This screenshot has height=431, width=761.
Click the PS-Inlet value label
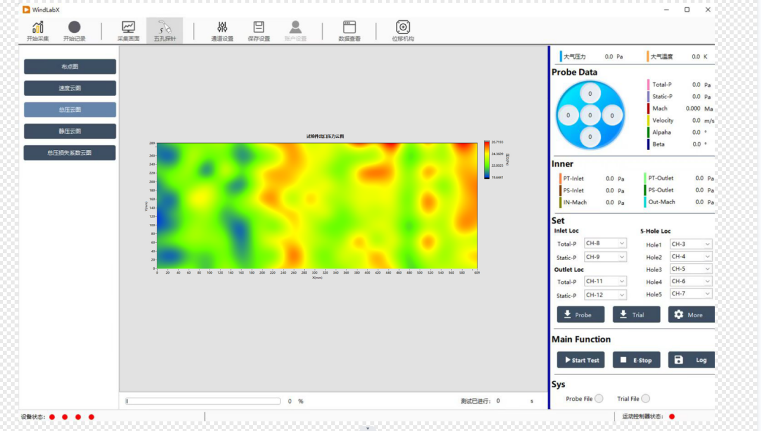573,190
